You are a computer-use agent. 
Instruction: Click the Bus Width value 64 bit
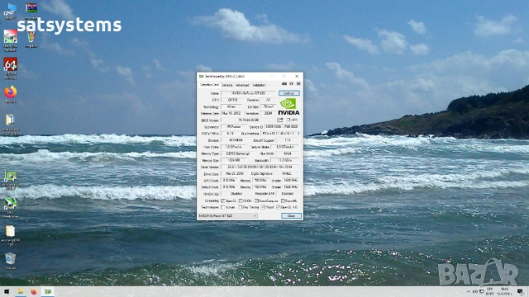click(288, 153)
